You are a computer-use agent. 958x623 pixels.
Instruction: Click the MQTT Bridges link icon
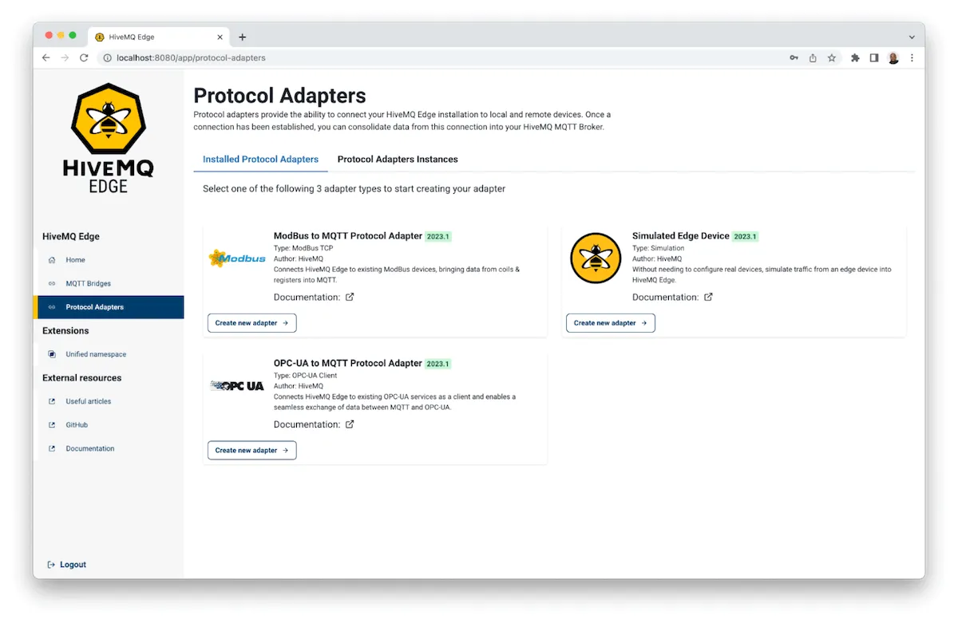click(52, 283)
